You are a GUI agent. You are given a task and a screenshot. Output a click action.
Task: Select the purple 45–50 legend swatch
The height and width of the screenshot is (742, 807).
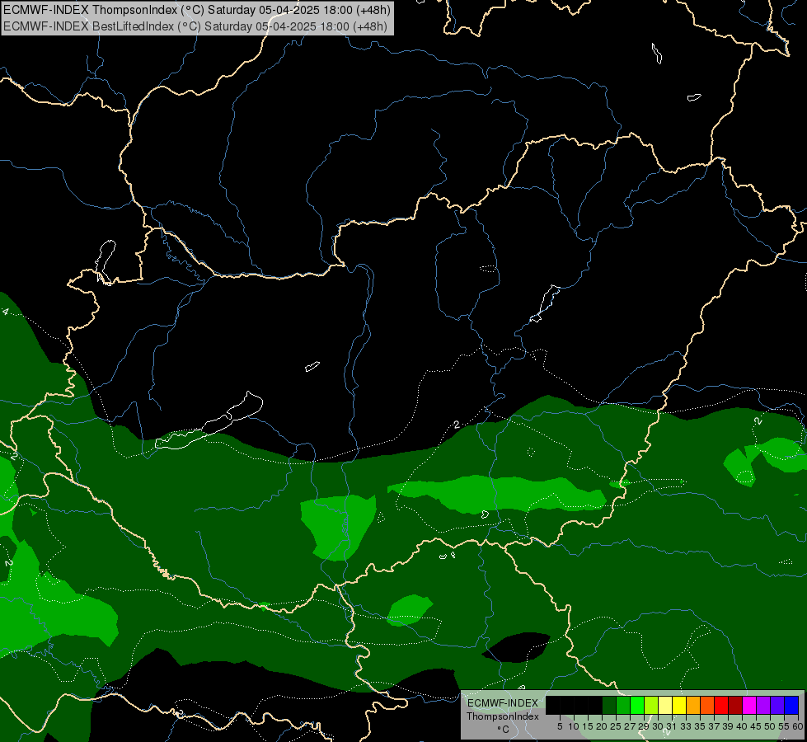[763, 705]
